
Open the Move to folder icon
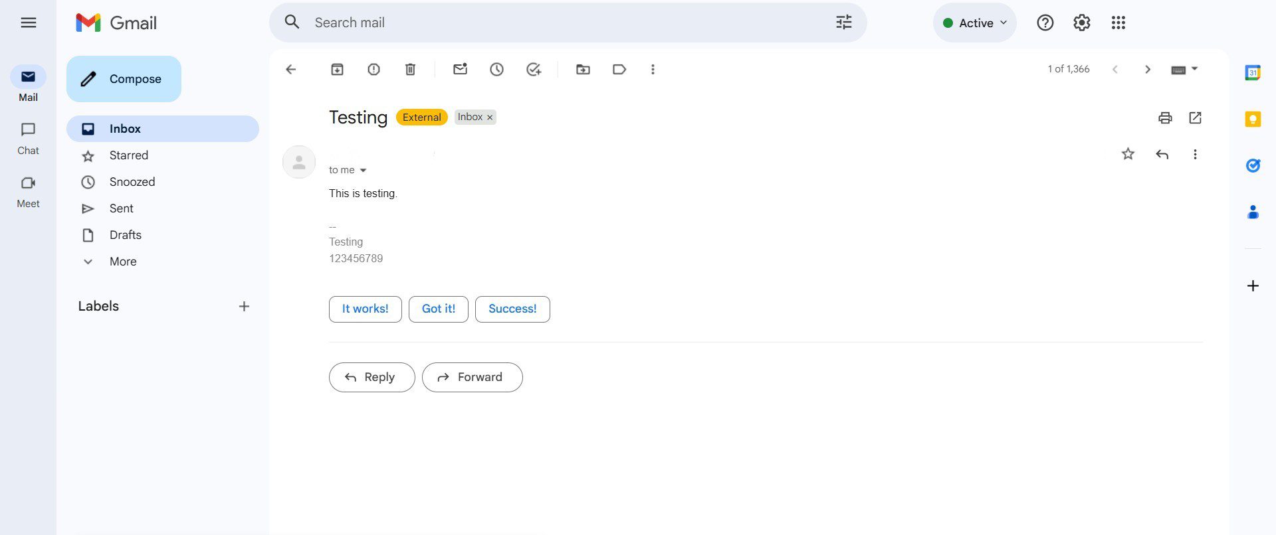tap(583, 69)
